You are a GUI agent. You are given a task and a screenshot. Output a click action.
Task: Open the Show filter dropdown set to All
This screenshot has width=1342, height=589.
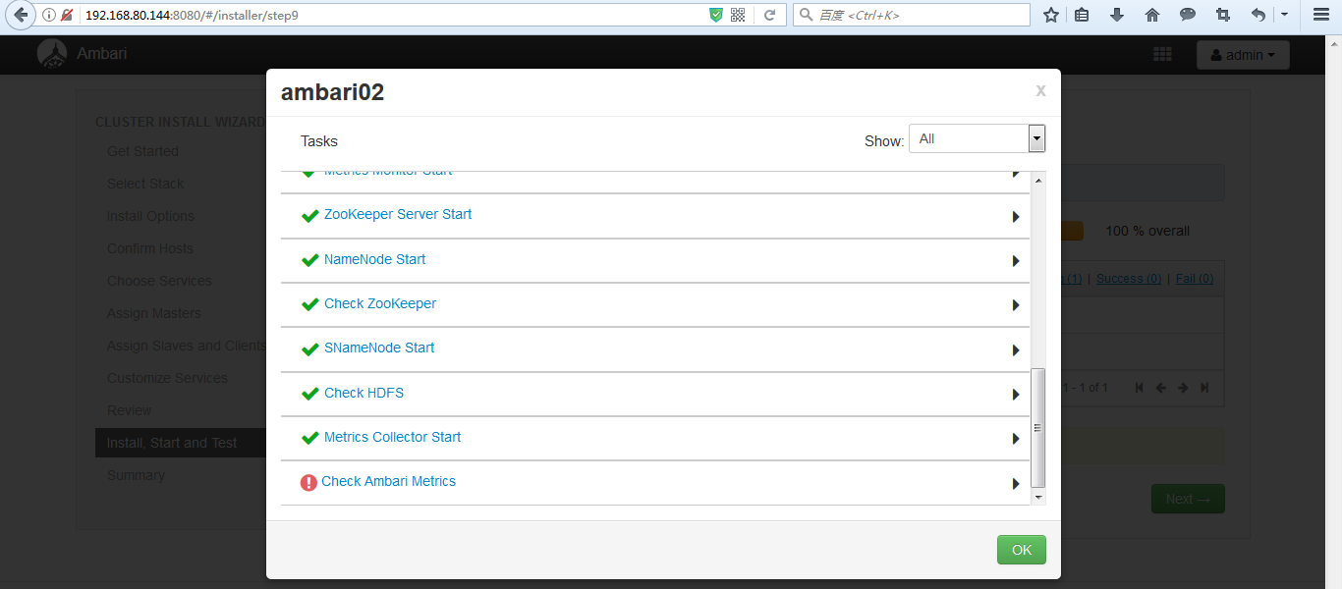978,138
